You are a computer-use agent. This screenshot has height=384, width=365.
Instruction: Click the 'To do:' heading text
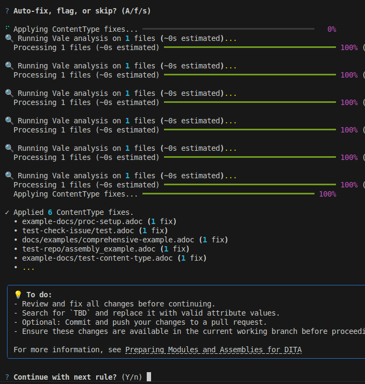click(39, 295)
